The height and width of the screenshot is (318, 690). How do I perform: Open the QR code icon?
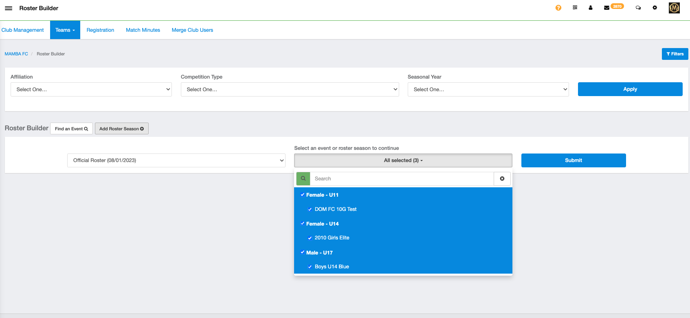tap(575, 8)
